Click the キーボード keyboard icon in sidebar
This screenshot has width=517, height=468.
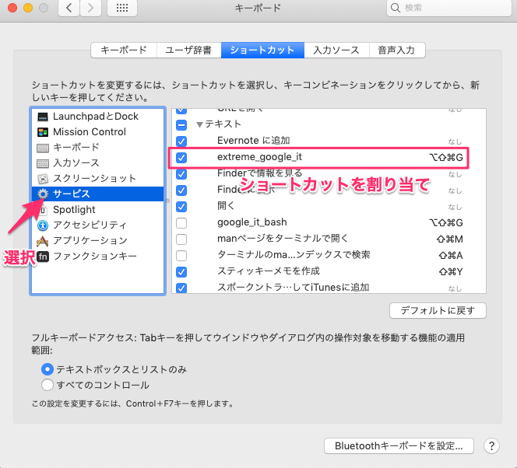[x=43, y=148]
